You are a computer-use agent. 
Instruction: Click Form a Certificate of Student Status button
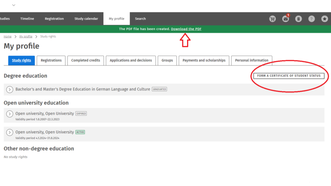289,76
